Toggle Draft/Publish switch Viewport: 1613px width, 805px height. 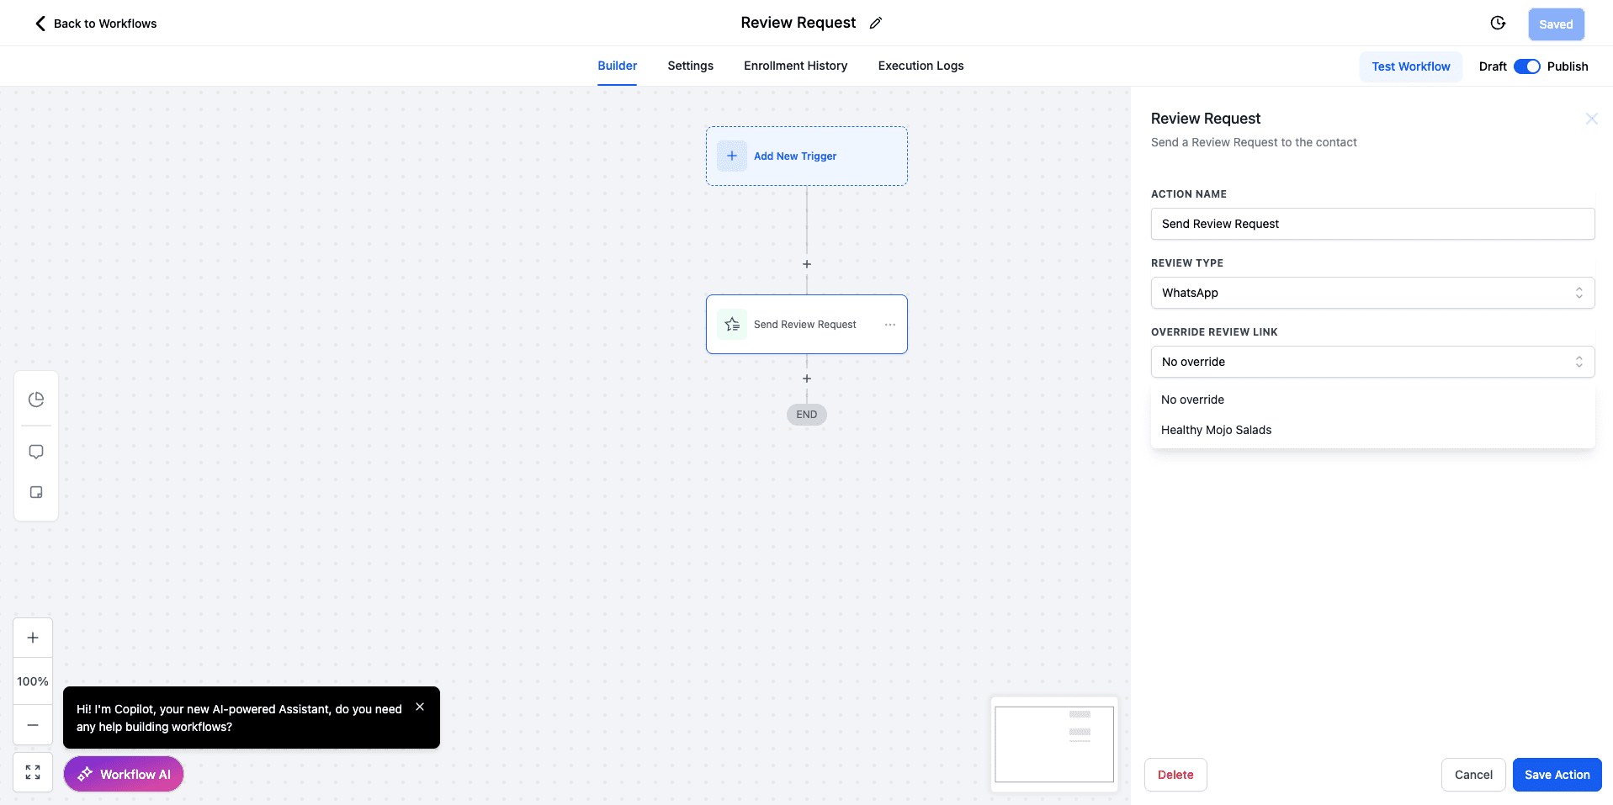1527,66
